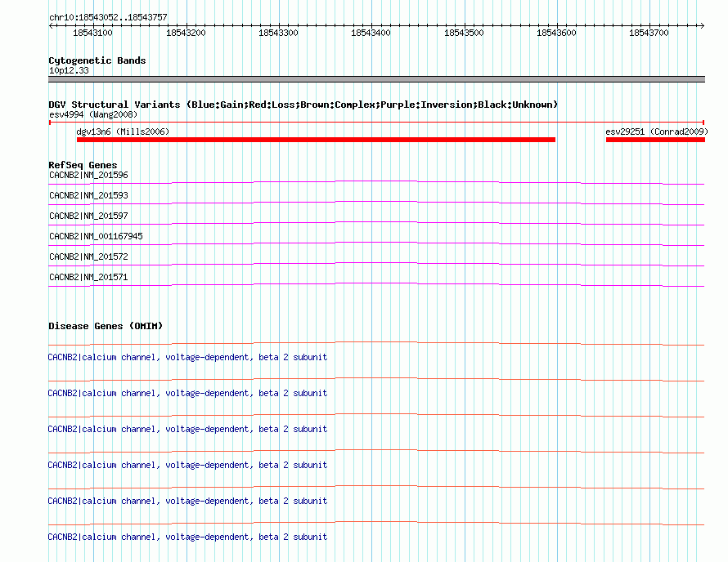Open the CACNB2|NM_201596 transcript
728x562 pixels.
coord(88,176)
